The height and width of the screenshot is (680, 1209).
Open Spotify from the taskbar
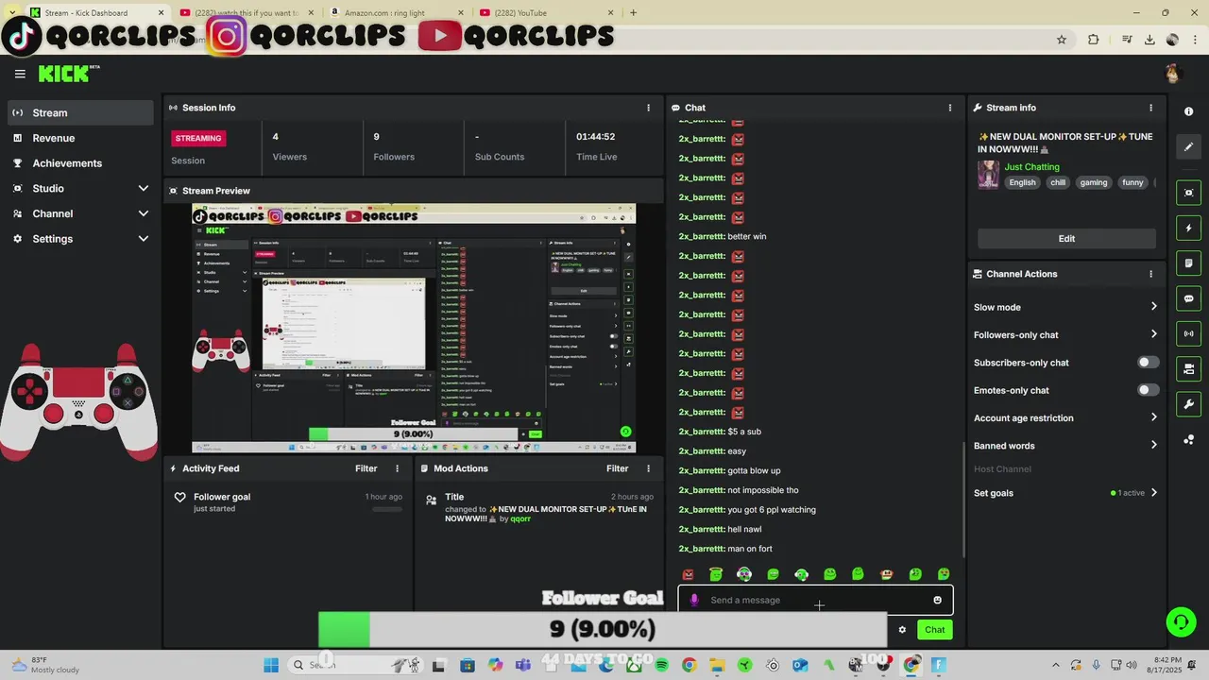tap(661, 665)
